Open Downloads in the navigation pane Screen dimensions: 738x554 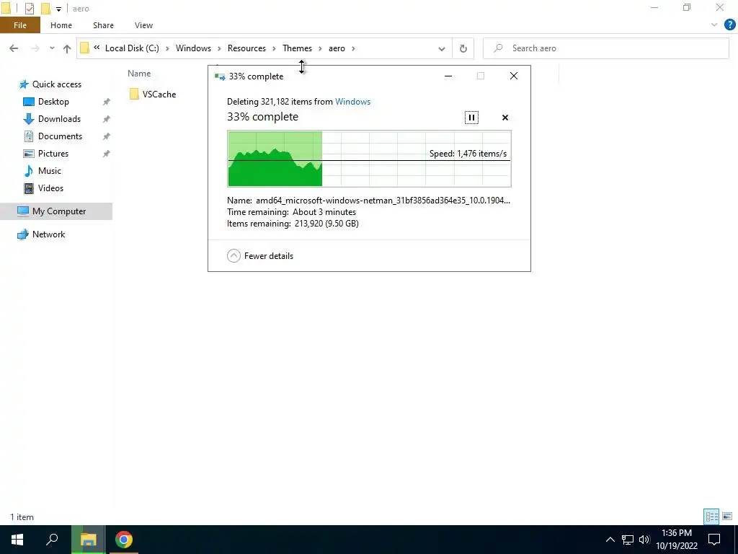(59, 119)
